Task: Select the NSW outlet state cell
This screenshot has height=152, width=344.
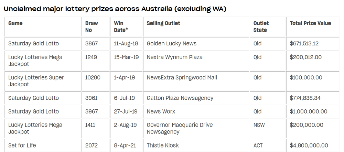Action: point(268,129)
